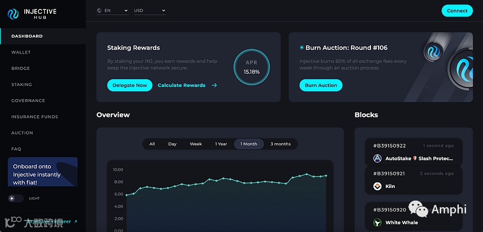483x232 pixels.
Task: Open Dashboard in sidebar
Action: pos(43,36)
